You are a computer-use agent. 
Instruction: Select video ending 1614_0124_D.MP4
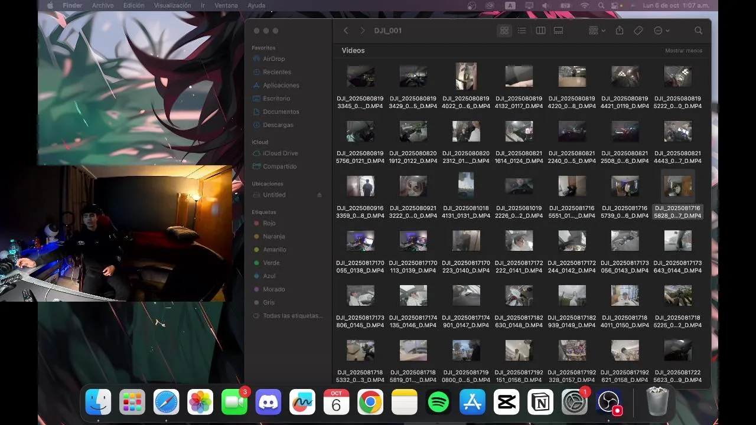[x=519, y=131]
